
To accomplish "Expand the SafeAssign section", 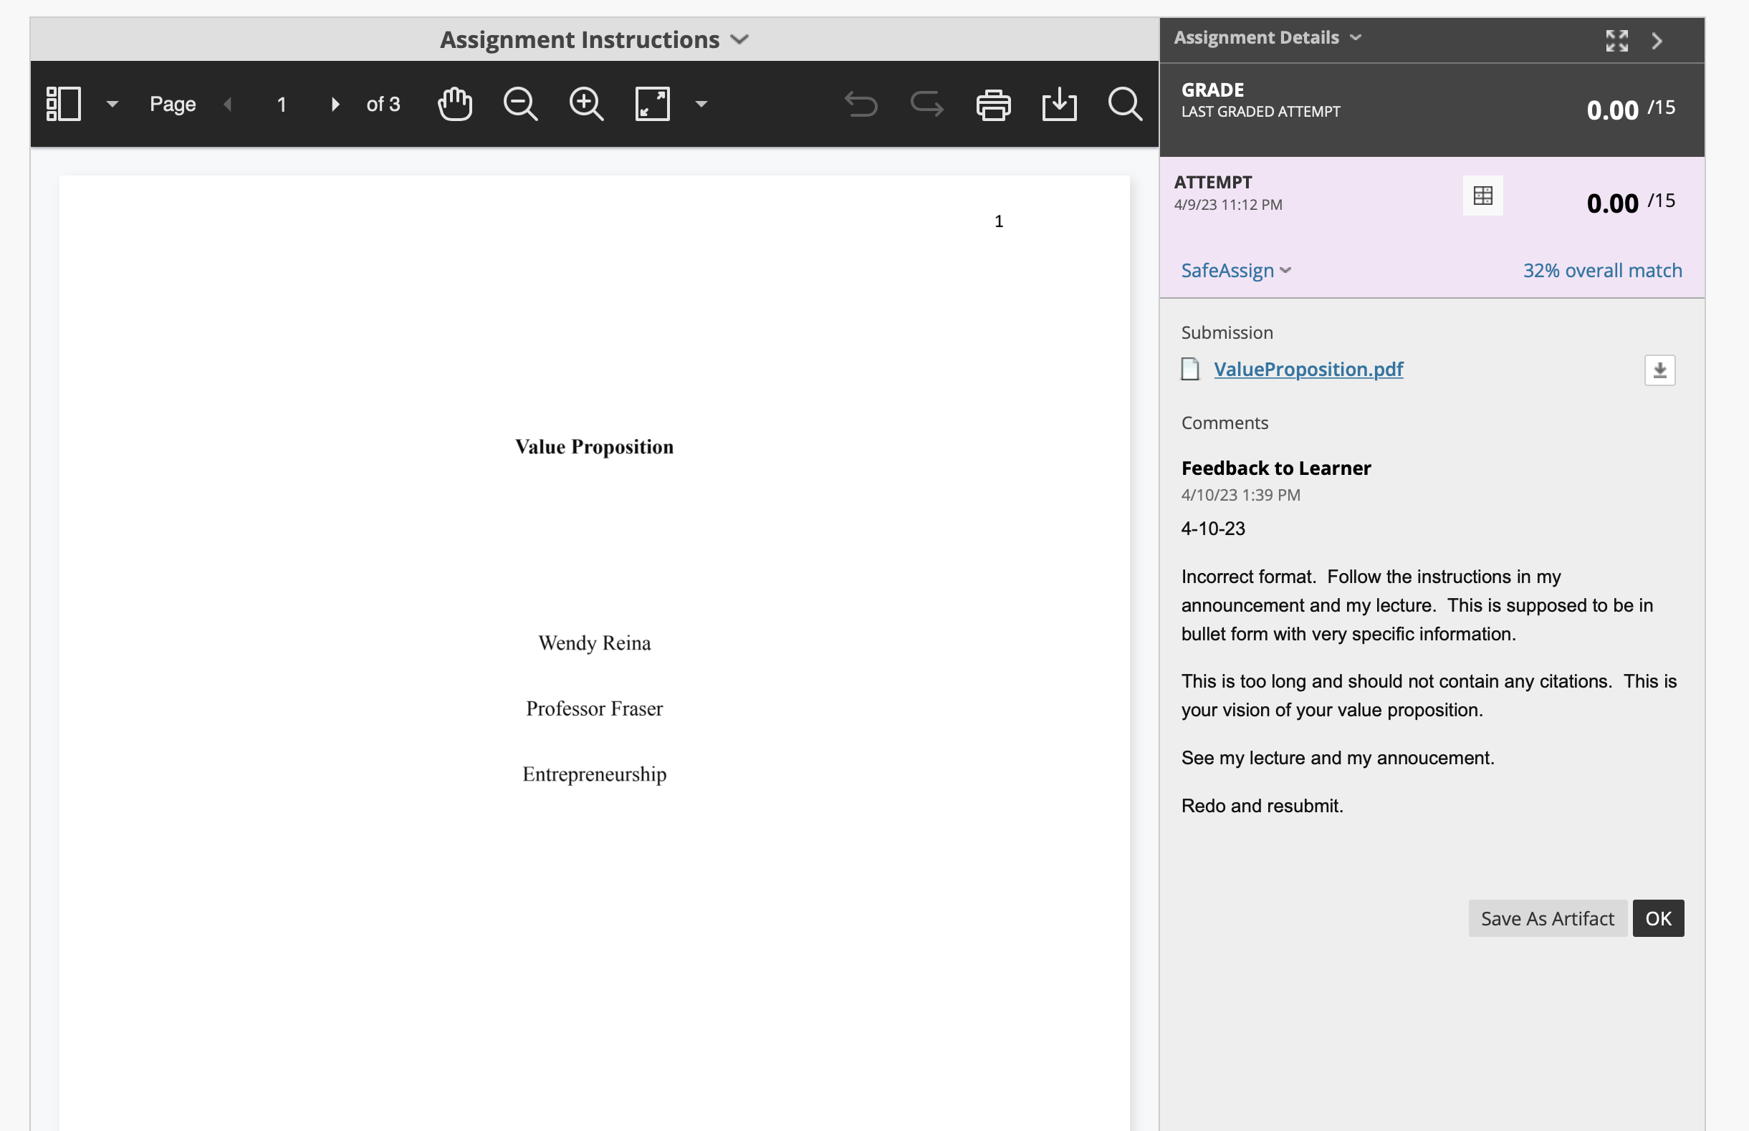I will click(1236, 270).
